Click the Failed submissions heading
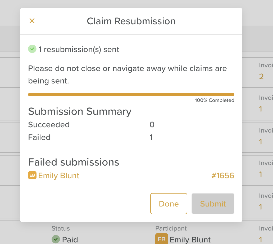The height and width of the screenshot is (244, 273). click(74, 162)
